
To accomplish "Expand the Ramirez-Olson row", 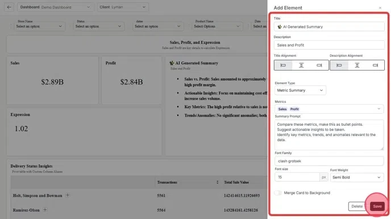I will click(45, 210).
